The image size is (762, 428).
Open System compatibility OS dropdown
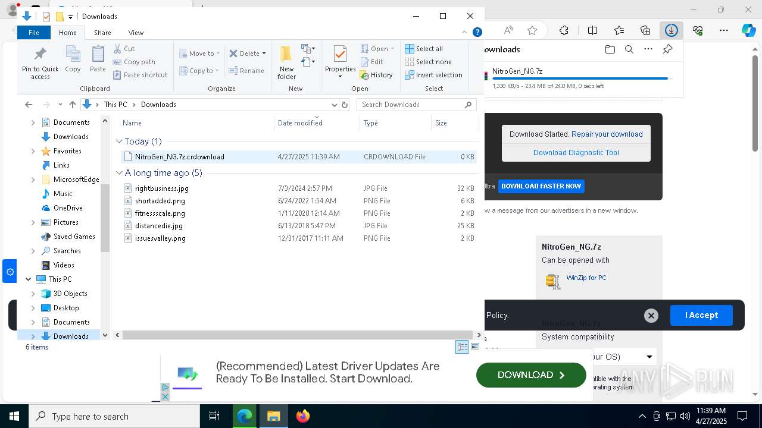(649, 357)
